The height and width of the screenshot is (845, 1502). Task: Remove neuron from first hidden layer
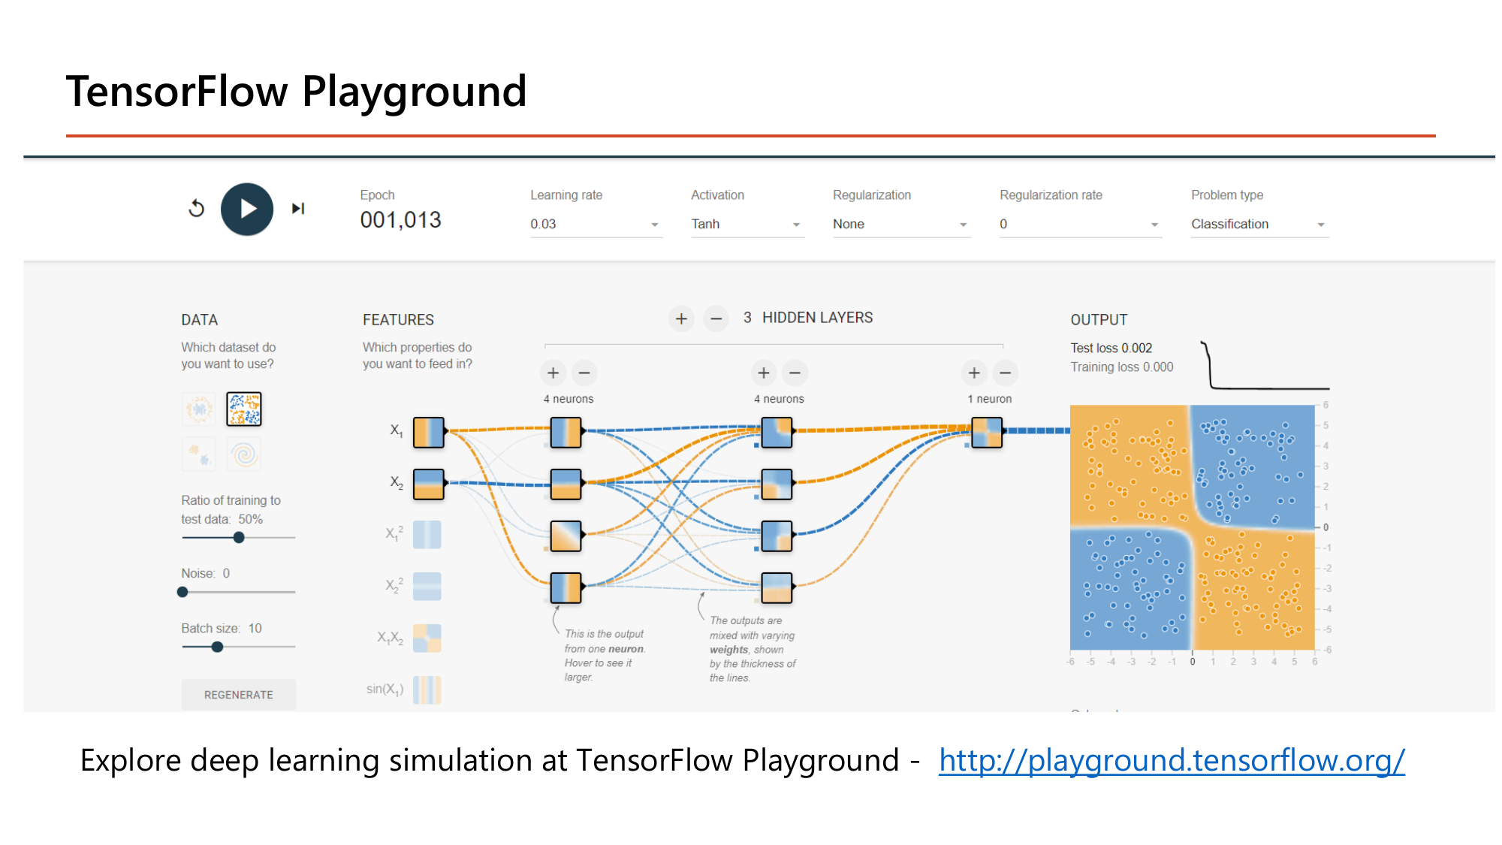point(584,373)
